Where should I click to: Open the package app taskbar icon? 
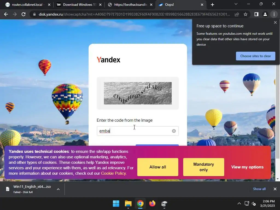tap(164, 203)
